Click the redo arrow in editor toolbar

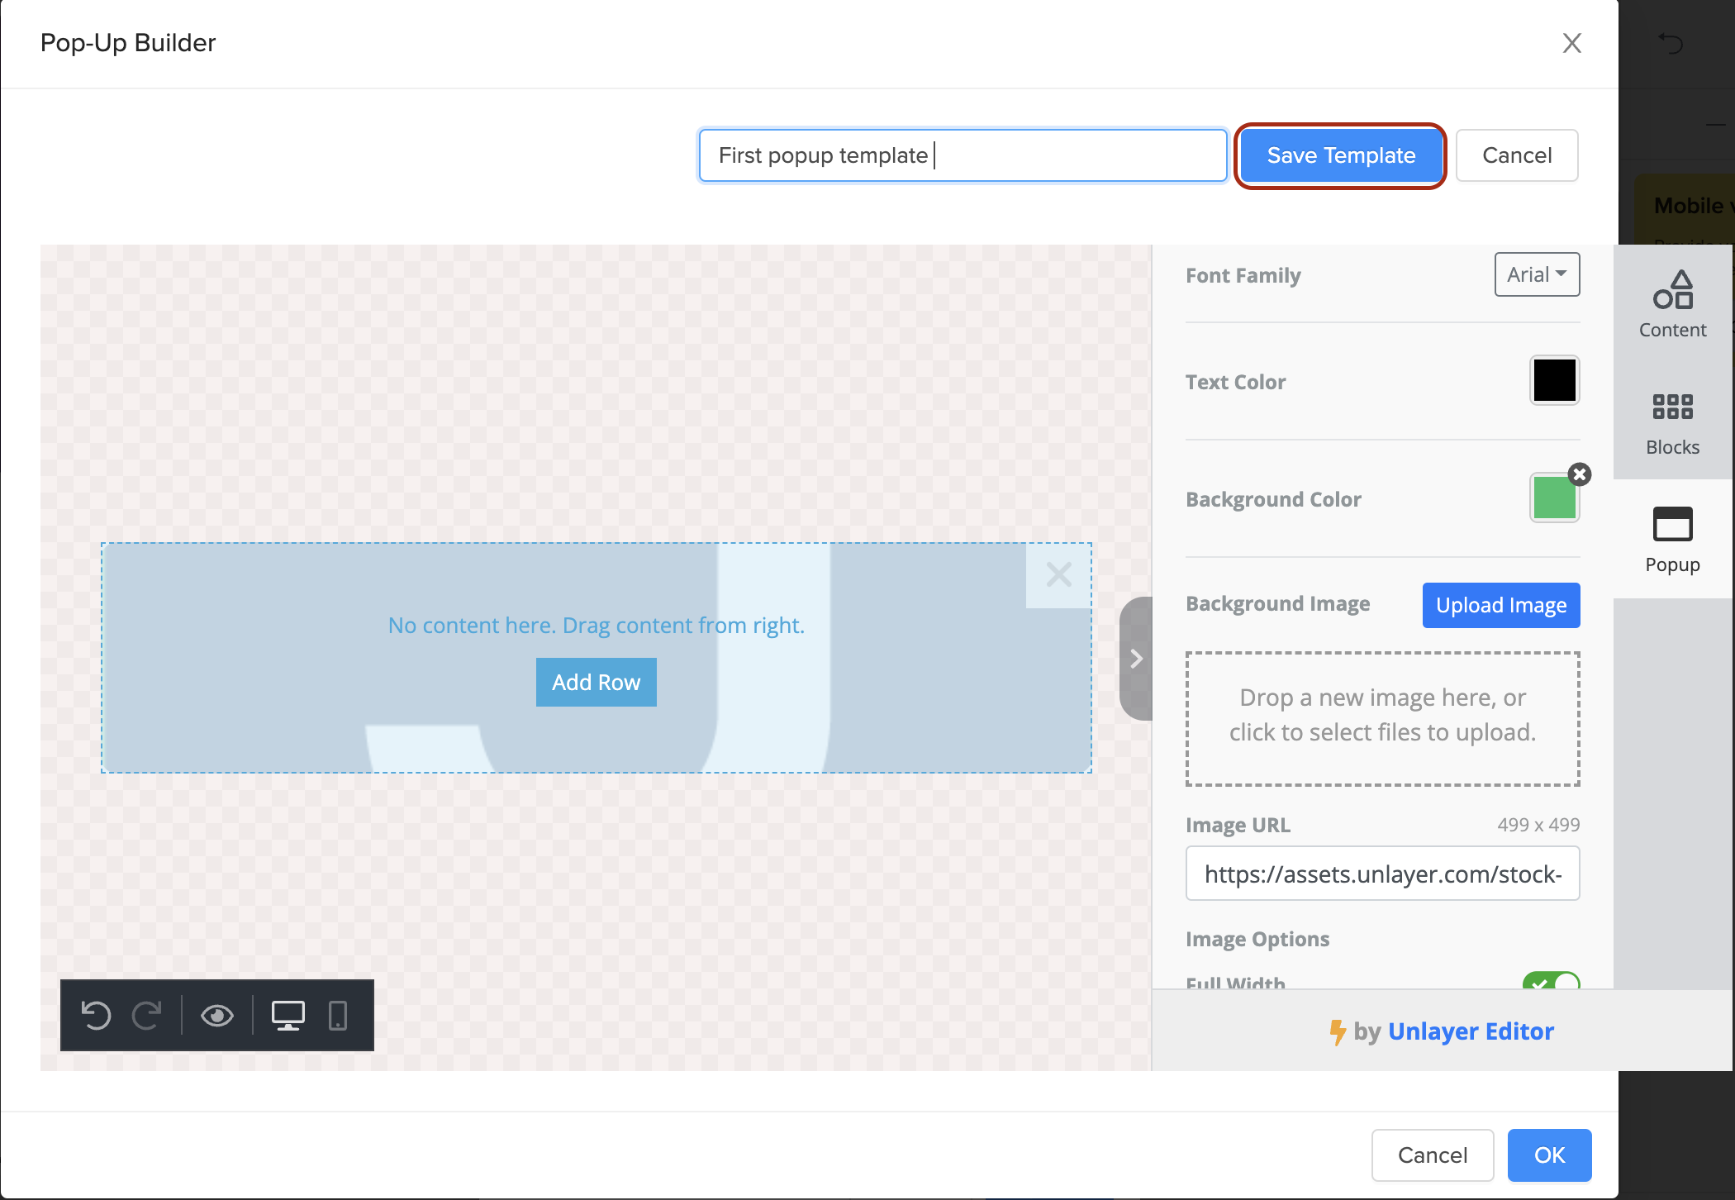pos(147,1015)
